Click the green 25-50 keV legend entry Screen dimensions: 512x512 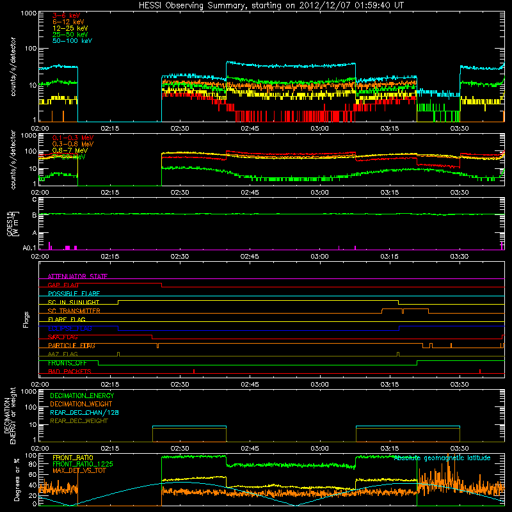point(70,35)
